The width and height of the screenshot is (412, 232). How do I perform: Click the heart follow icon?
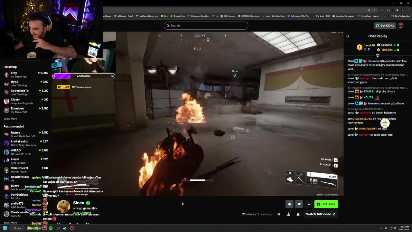[x=299, y=204]
